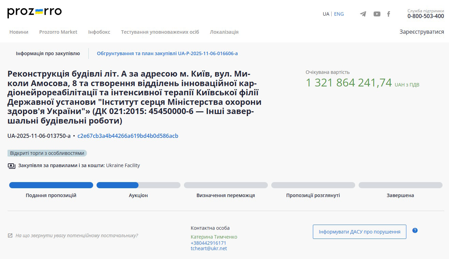This screenshot has width=449, height=259.
Task: Click Зареєструватися to register
Action: point(422,32)
